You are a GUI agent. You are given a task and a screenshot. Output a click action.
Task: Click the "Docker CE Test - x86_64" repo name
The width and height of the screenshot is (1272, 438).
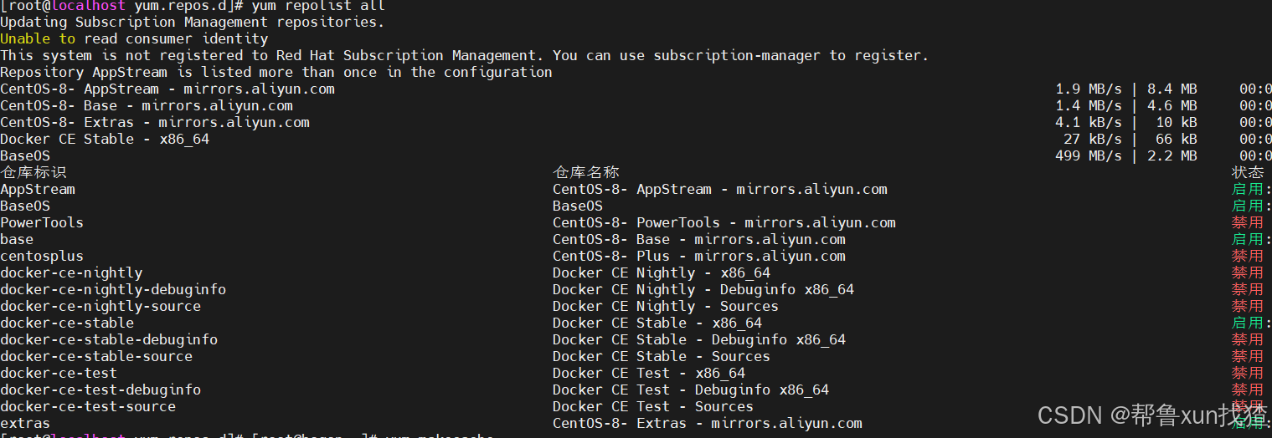[x=648, y=373]
